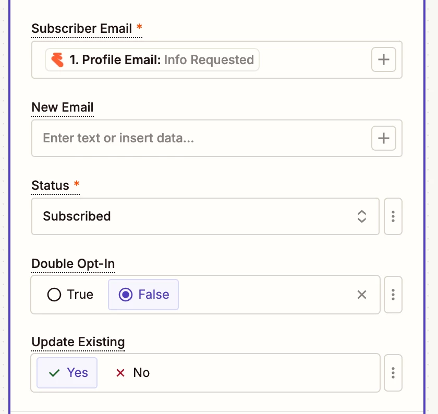Click the Status dropdown up-down chevron
The image size is (438, 414).
click(x=362, y=216)
